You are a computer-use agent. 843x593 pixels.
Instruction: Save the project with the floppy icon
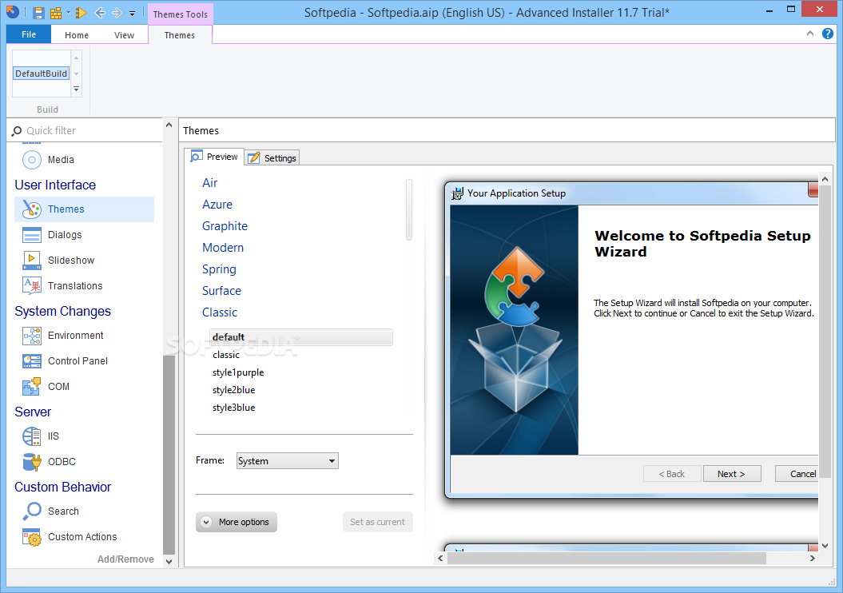click(x=38, y=13)
